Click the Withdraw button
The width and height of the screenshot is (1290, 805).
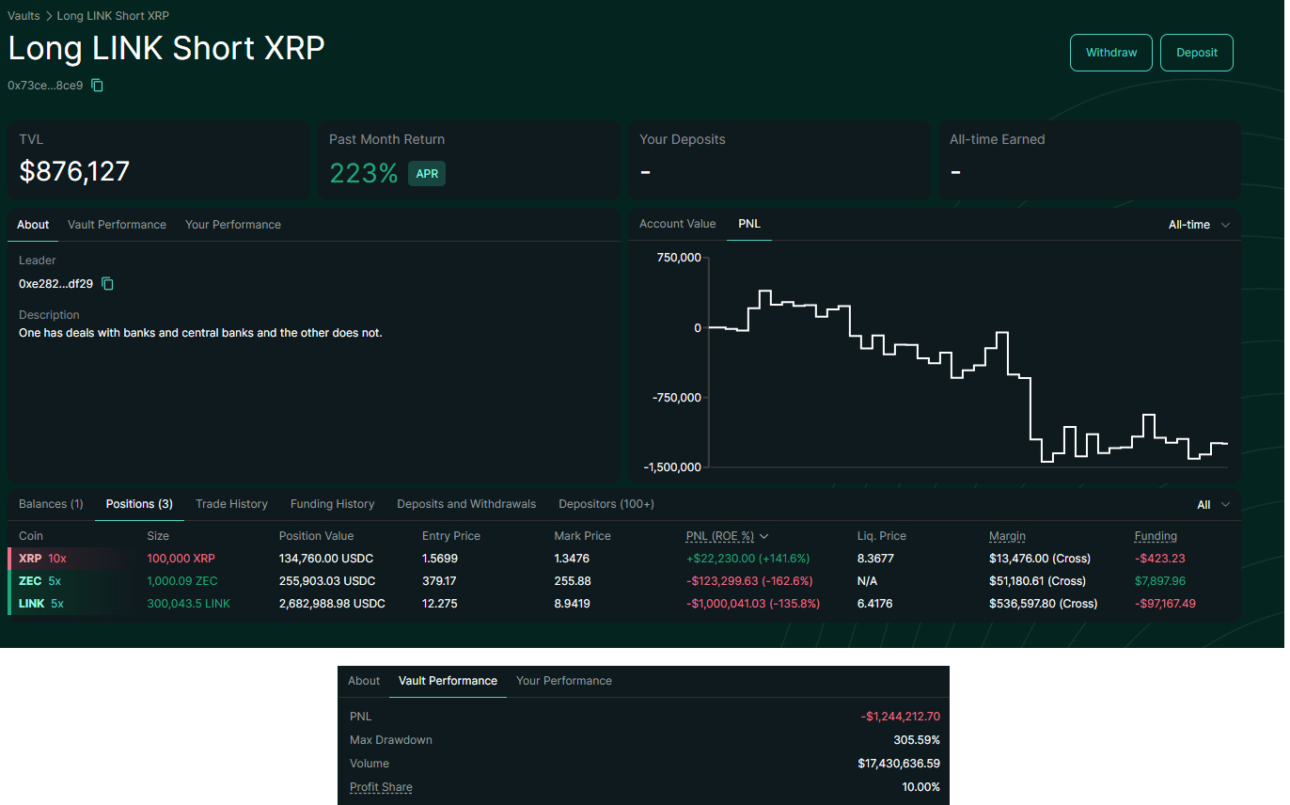[1111, 53]
